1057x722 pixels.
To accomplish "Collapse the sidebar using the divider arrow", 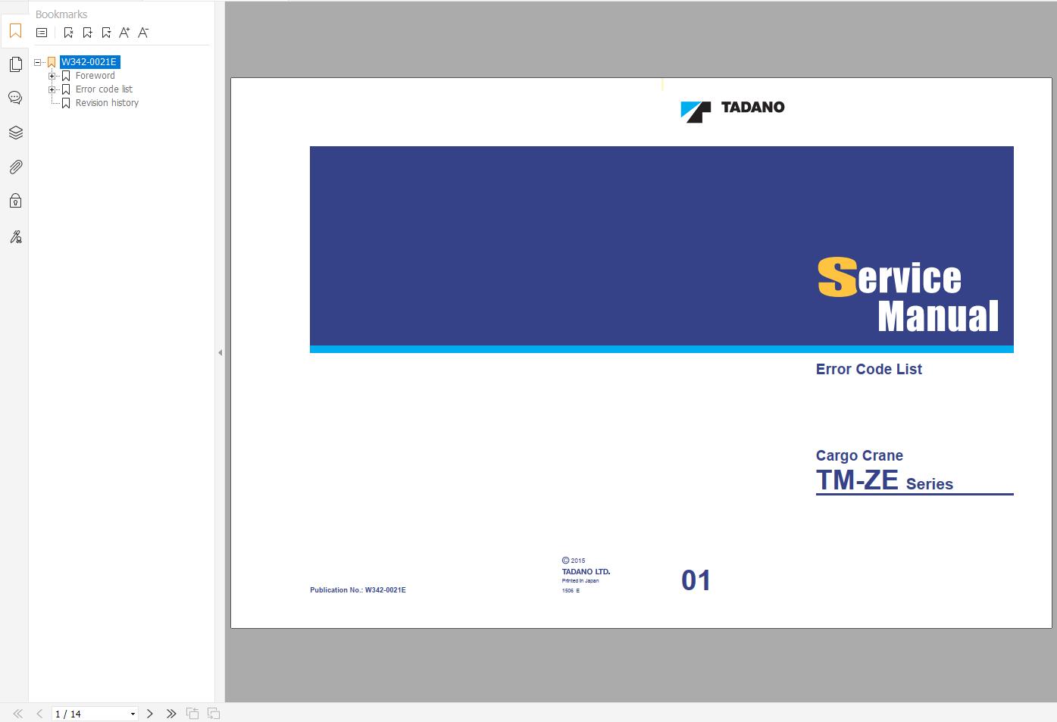I will (x=220, y=352).
